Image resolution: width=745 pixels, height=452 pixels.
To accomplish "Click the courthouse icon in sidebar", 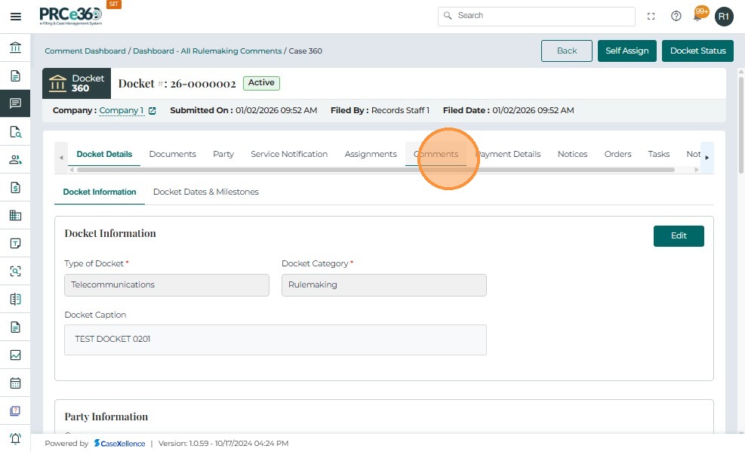I will point(15,48).
